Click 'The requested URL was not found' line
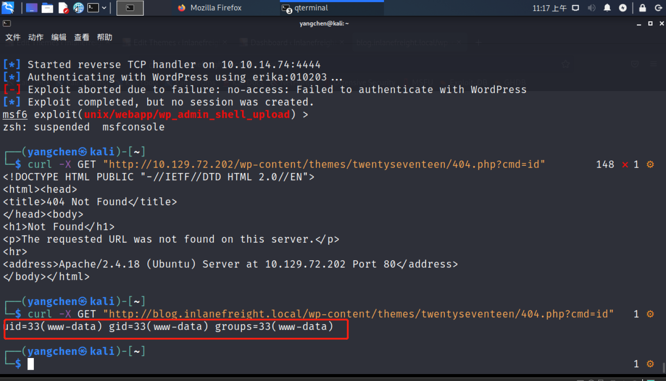Viewport: 666px width, 381px height. pyautogui.click(x=171, y=240)
